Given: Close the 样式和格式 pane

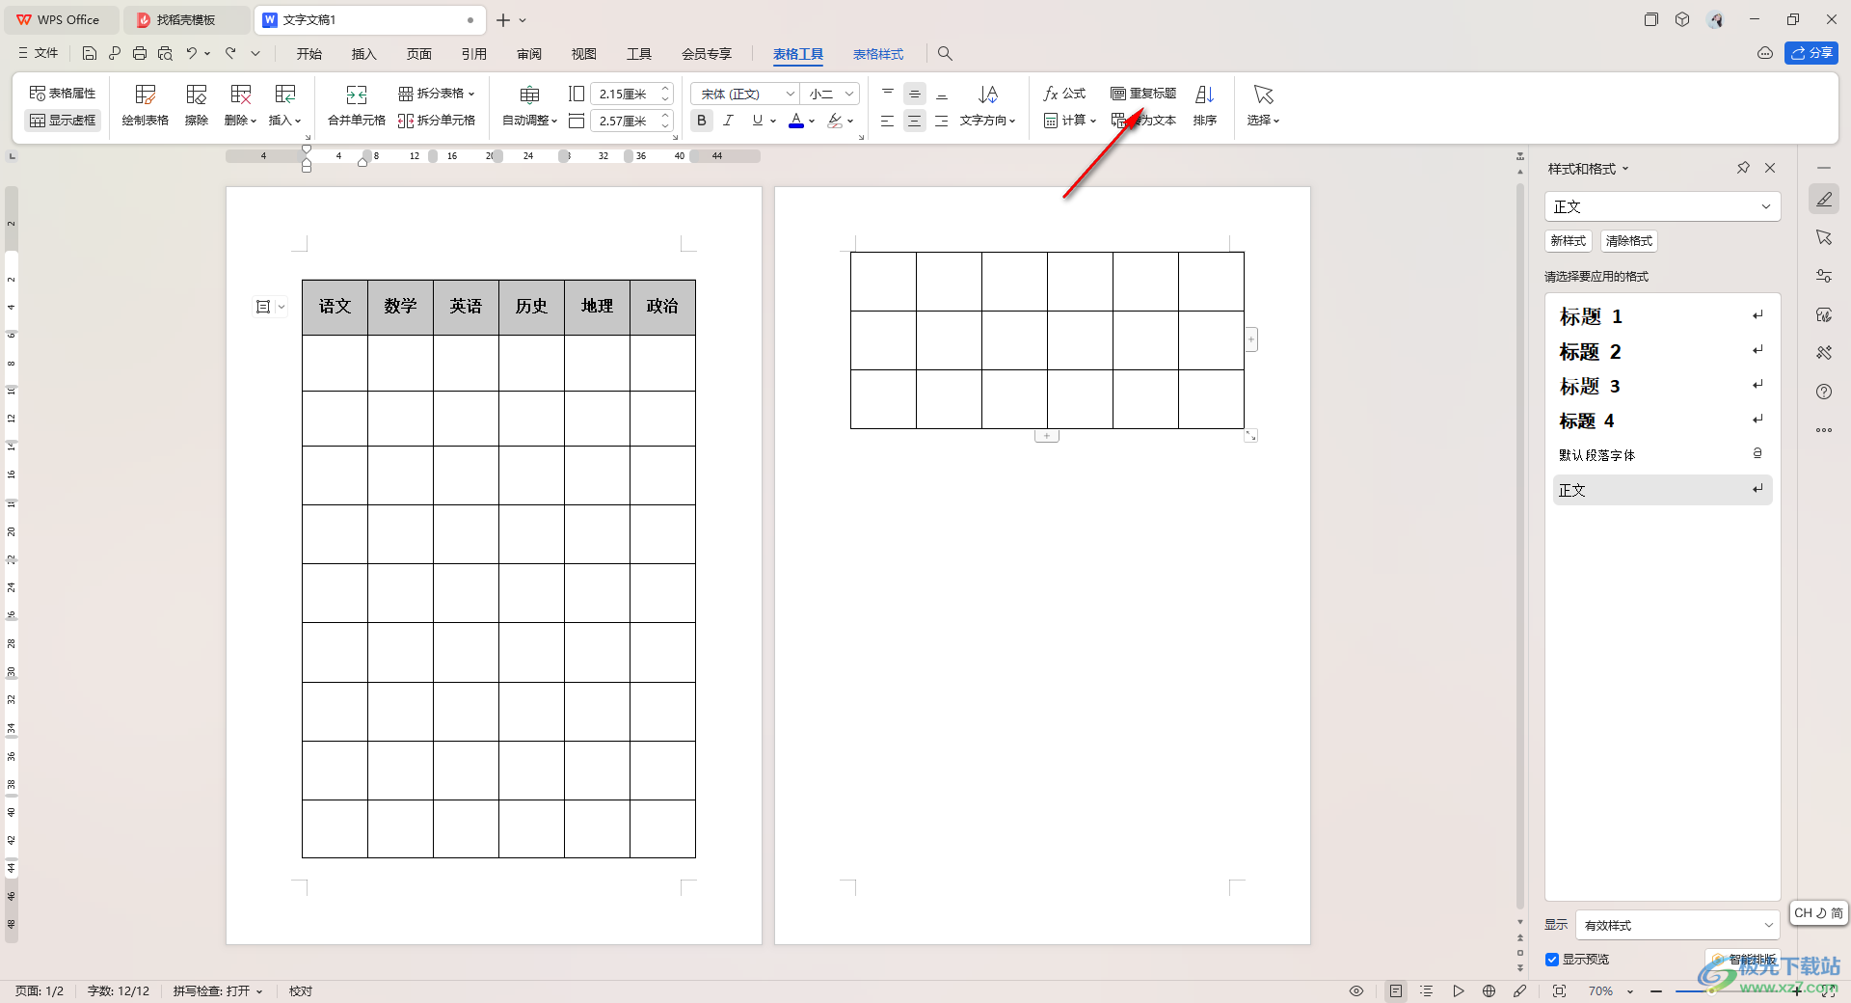Looking at the screenshot, I should [1770, 168].
